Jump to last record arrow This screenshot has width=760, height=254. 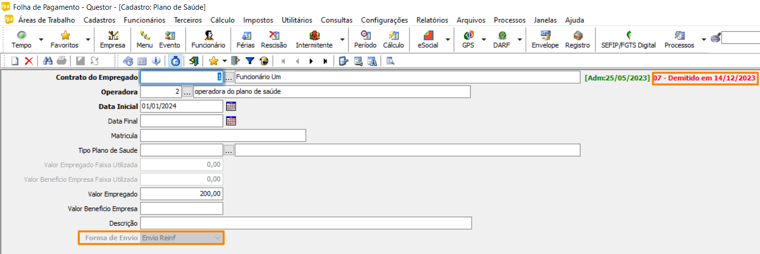pyautogui.click(x=325, y=61)
